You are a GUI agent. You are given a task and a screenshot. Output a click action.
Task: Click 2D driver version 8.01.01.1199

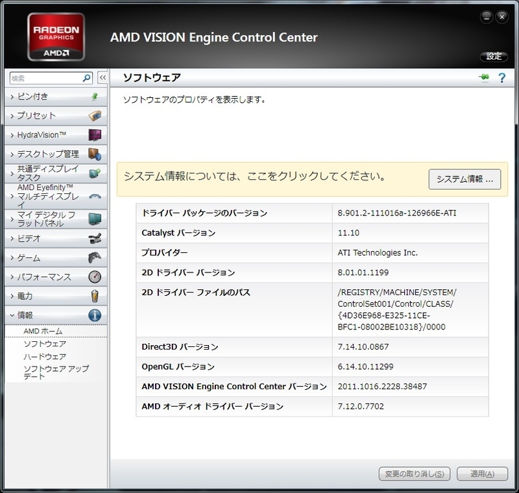(x=363, y=272)
